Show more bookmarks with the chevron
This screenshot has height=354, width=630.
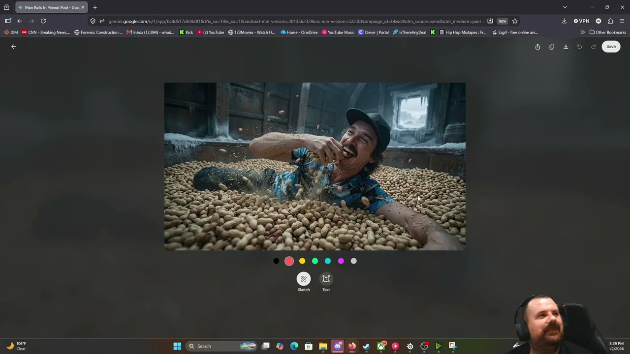(x=583, y=32)
